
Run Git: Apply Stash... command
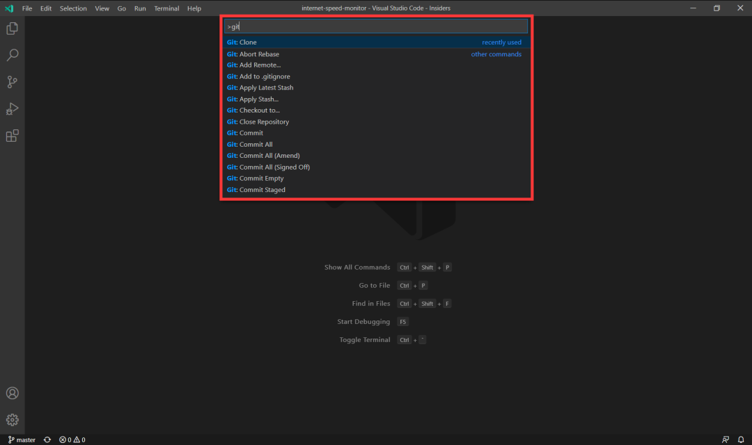(376, 99)
